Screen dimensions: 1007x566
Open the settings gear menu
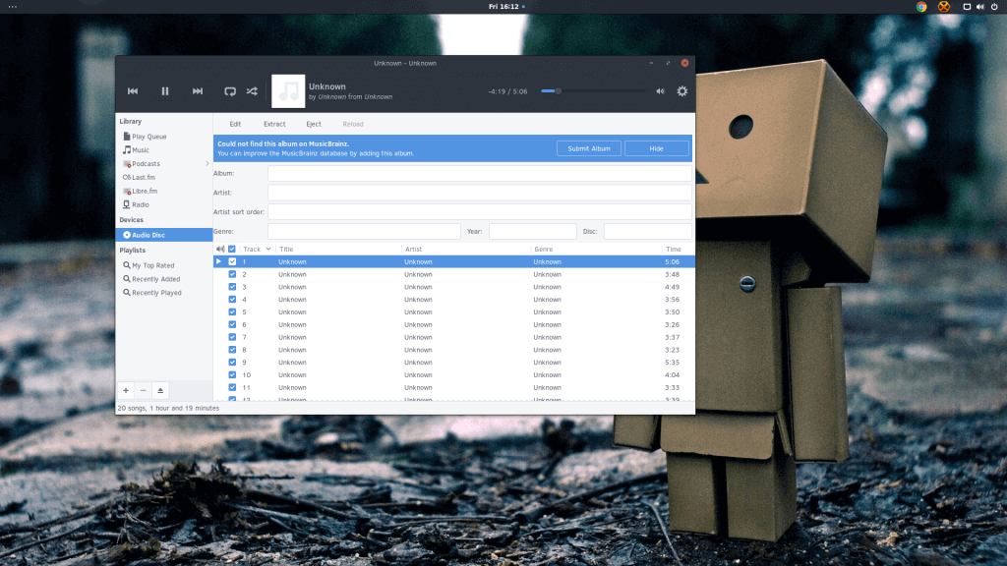pyautogui.click(x=681, y=91)
